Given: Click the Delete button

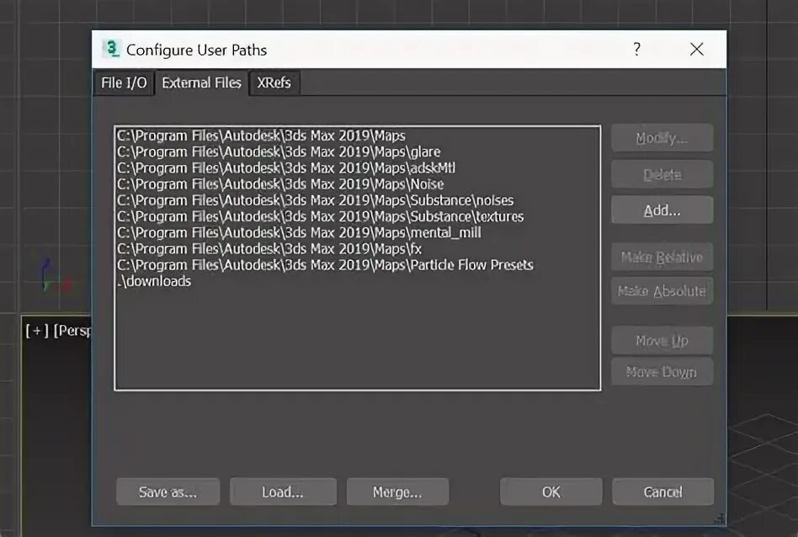Looking at the screenshot, I should 662,174.
